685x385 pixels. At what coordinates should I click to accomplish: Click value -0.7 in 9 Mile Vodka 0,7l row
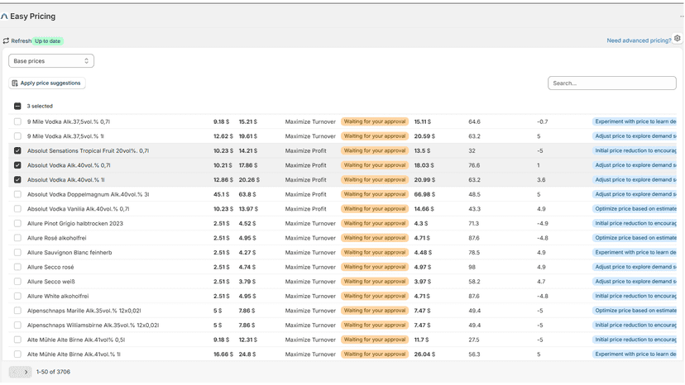[543, 121]
